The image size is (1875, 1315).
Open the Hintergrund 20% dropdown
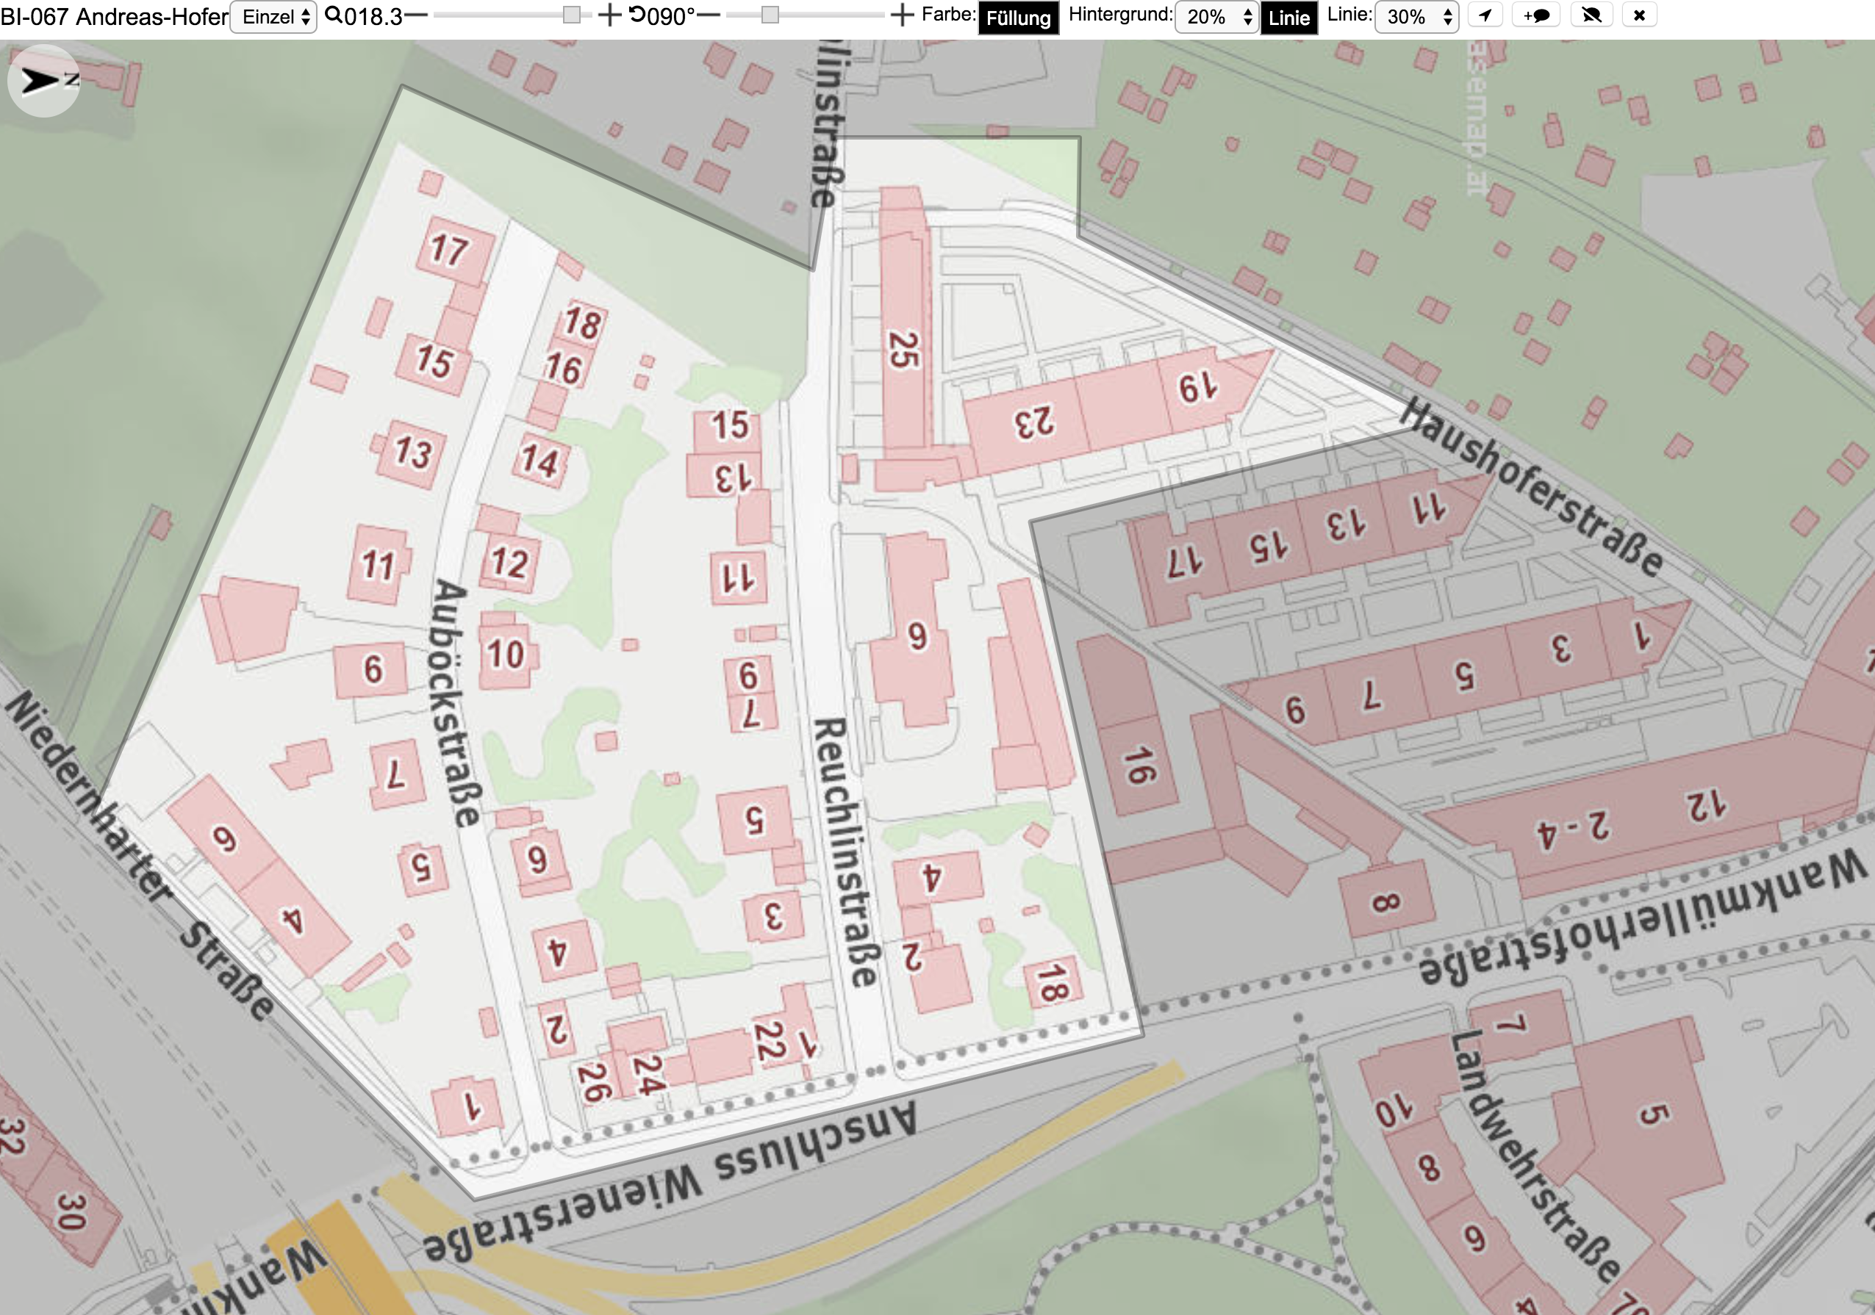click(1216, 17)
